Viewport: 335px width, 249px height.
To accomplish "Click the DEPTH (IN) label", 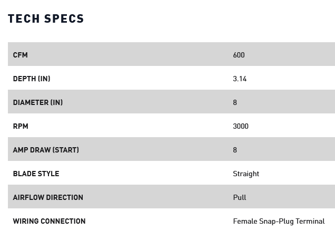I will click(x=32, y=79).
